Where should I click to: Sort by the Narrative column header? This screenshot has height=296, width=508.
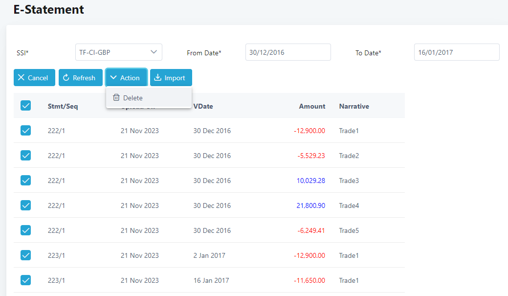(354, 106)
